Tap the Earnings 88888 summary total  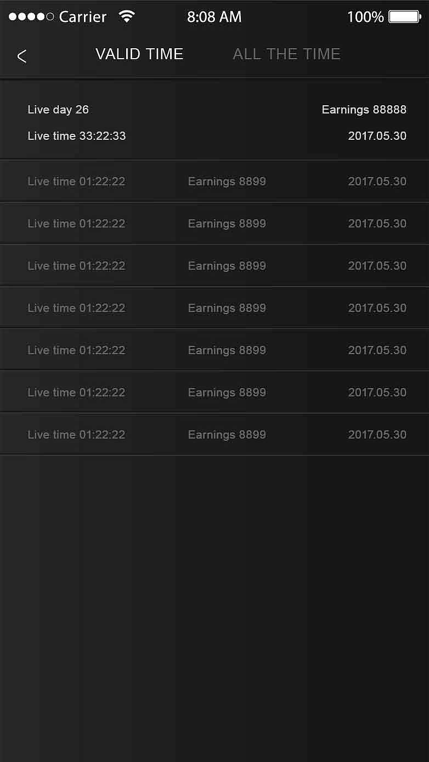point(364,110)
